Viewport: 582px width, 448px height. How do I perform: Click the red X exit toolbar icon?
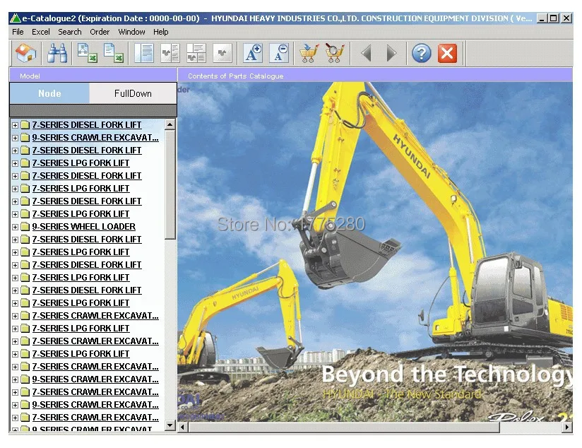tap(447, 53)
